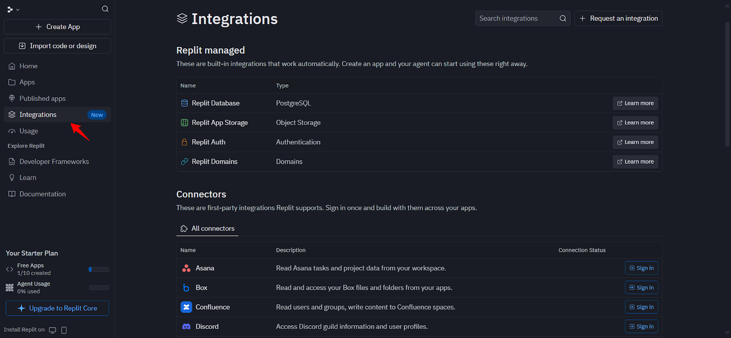731x338 pixels.
Task: Click the sidebar search magnifier icon
Action: coord(105,9)
